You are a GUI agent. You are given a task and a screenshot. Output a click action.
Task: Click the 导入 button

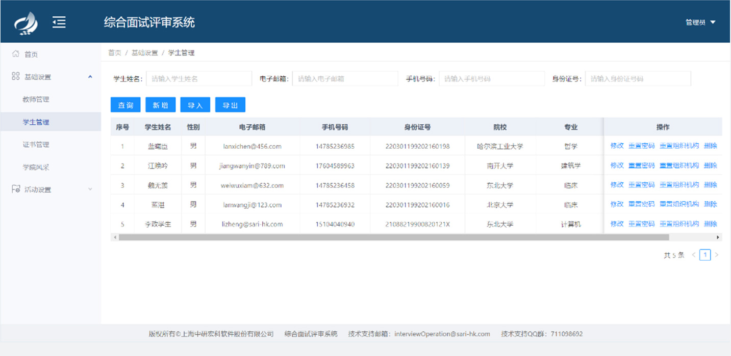coord(195,105)
